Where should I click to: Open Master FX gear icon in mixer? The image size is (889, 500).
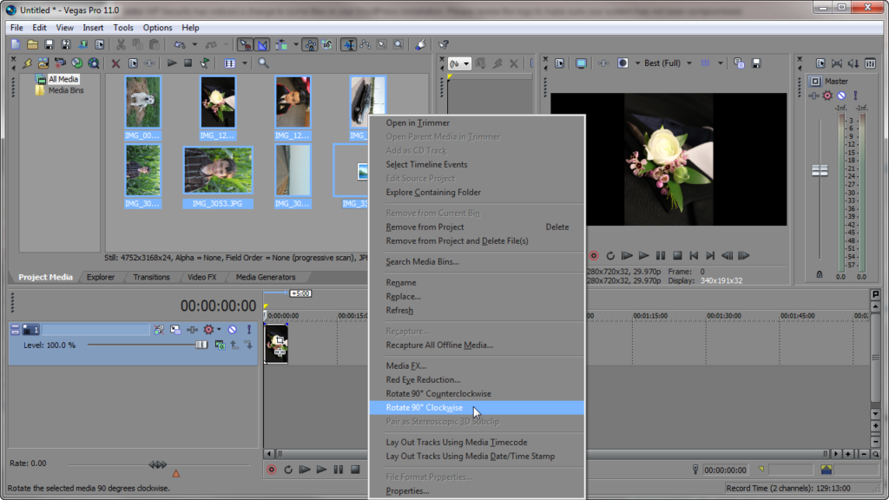827,95
